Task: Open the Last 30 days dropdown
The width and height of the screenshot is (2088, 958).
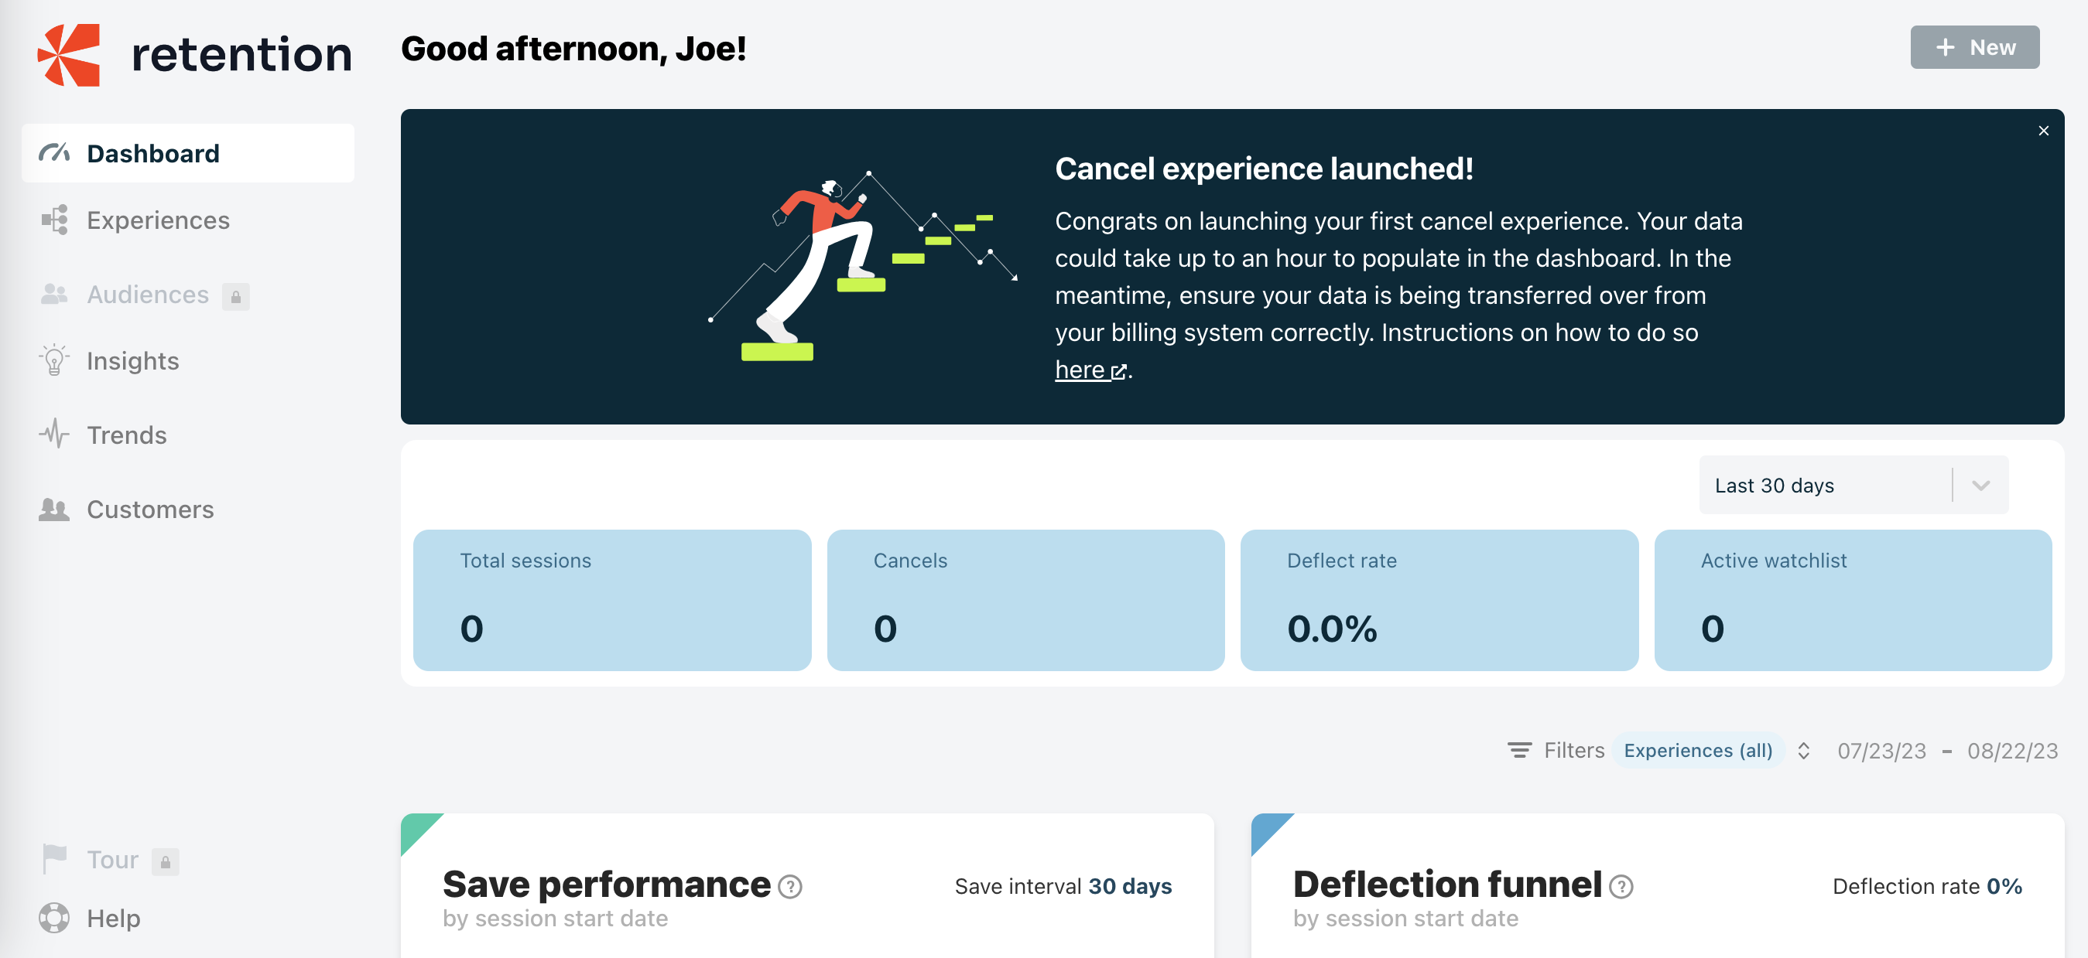Action: (1853, 485)
